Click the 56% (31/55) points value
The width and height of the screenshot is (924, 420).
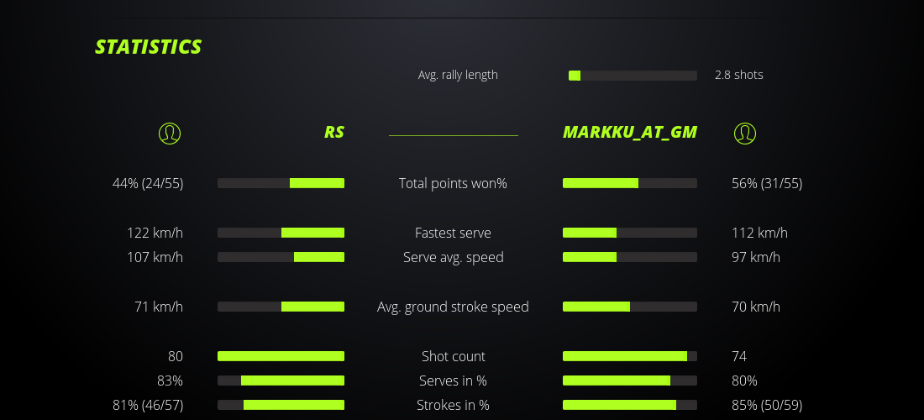point(767,183)
